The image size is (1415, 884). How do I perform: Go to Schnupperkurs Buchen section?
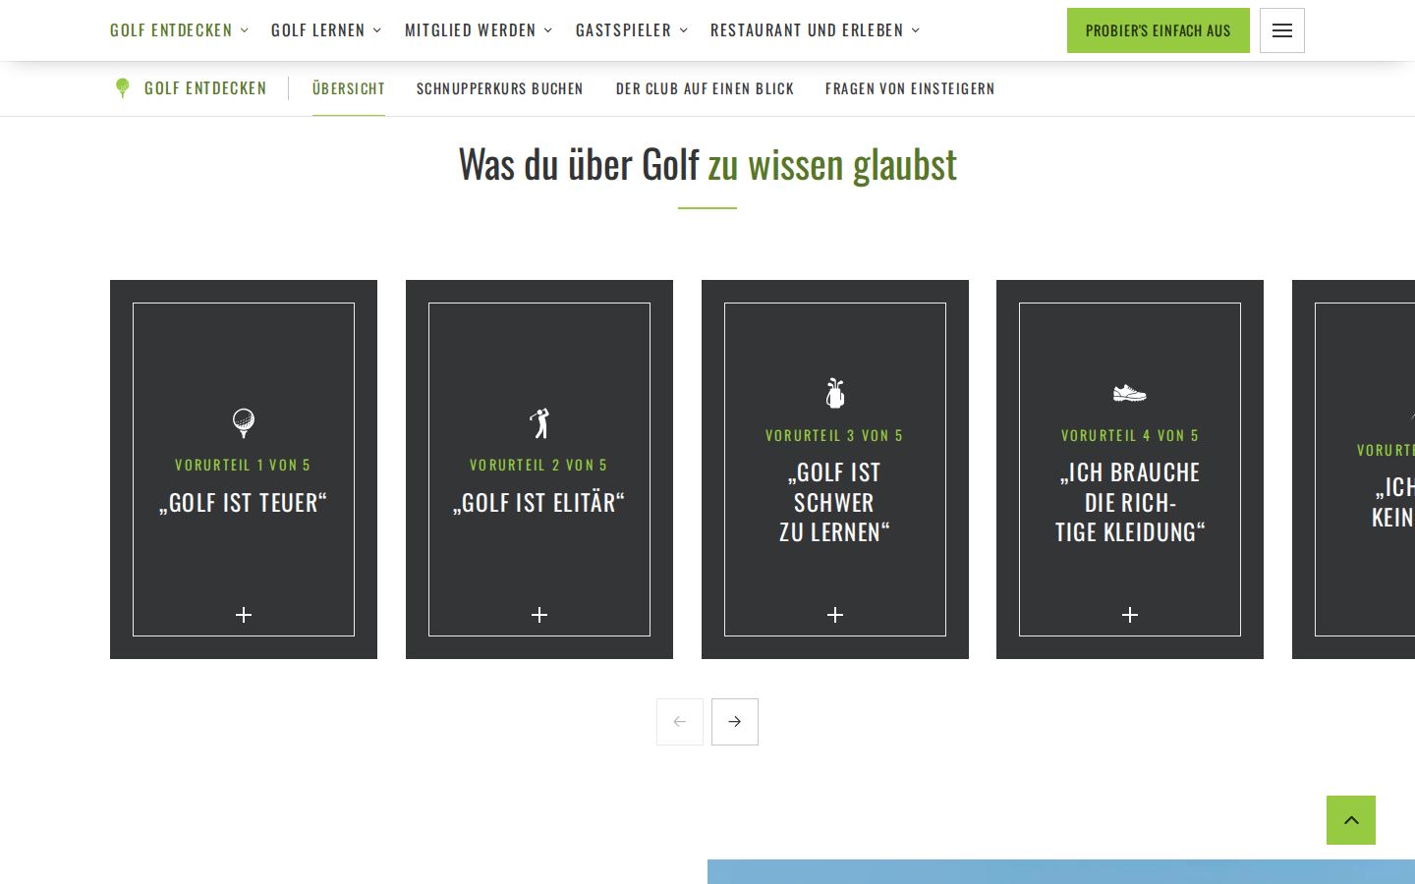coord(500,88)
